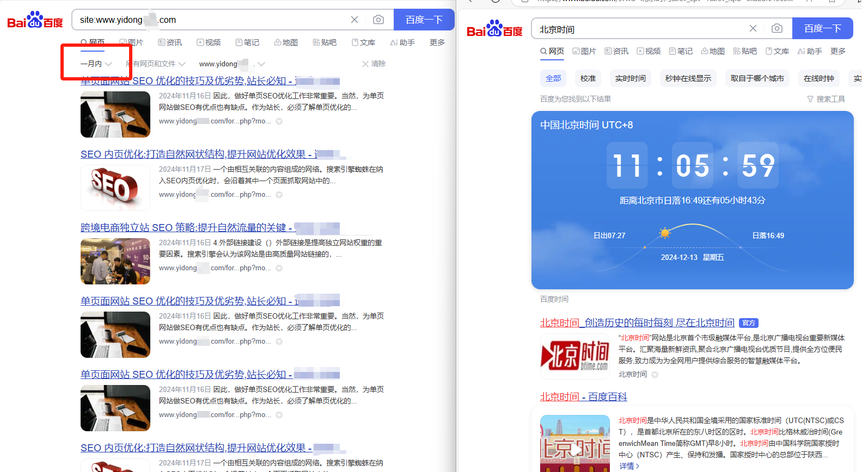
Task: Click the Baidu logo in left window
Action: tap(35, 20)
